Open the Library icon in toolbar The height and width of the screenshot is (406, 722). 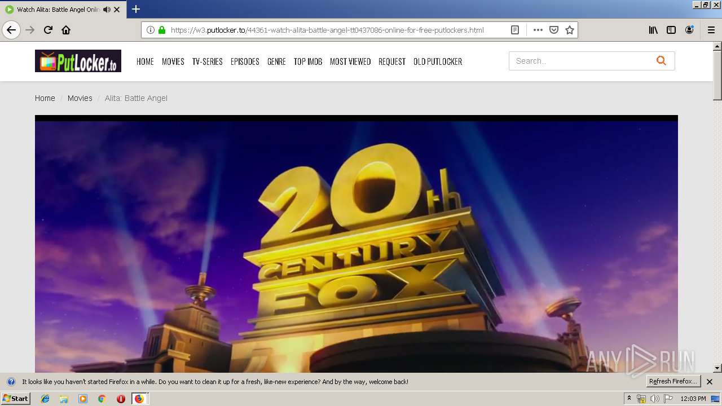click(653, 30)
